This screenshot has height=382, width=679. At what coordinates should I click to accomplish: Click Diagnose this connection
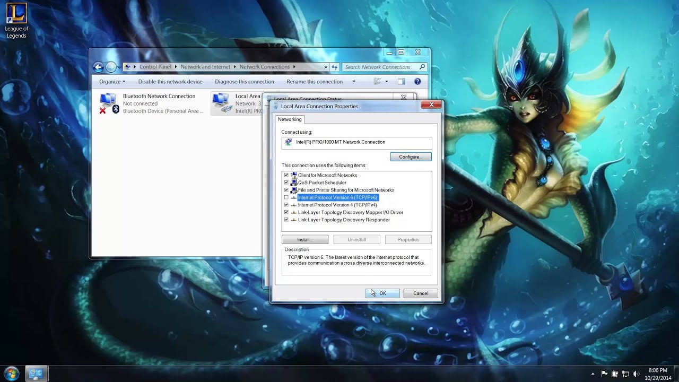tap(245, 82)
